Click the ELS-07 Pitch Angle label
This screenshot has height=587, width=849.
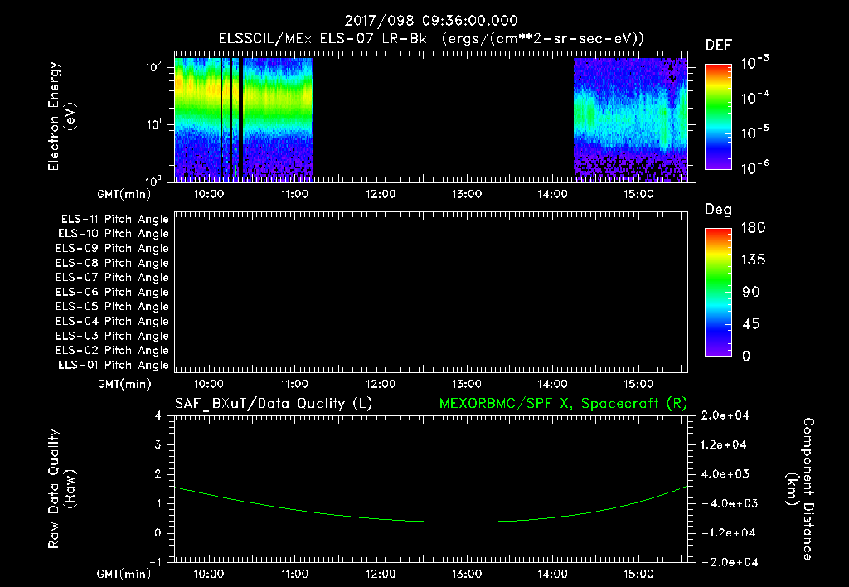click(113, 277)
